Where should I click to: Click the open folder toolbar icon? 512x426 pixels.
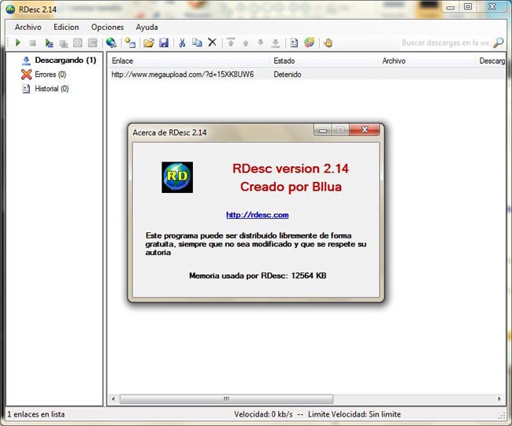point(148,43)
